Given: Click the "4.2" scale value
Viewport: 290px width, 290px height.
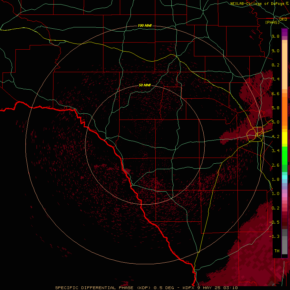Looking at the screenshot, I should point(275,137).
